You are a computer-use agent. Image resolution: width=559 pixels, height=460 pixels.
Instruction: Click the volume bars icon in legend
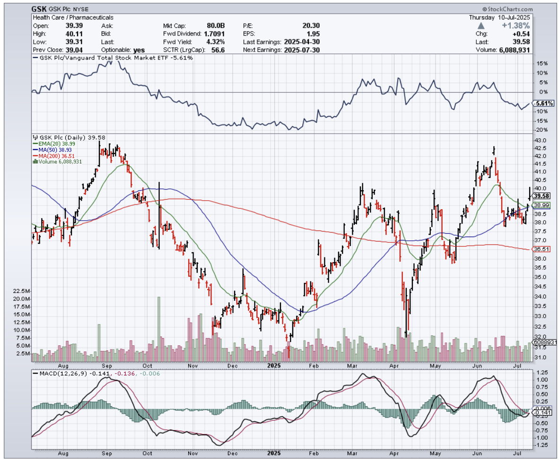point(35,161)
